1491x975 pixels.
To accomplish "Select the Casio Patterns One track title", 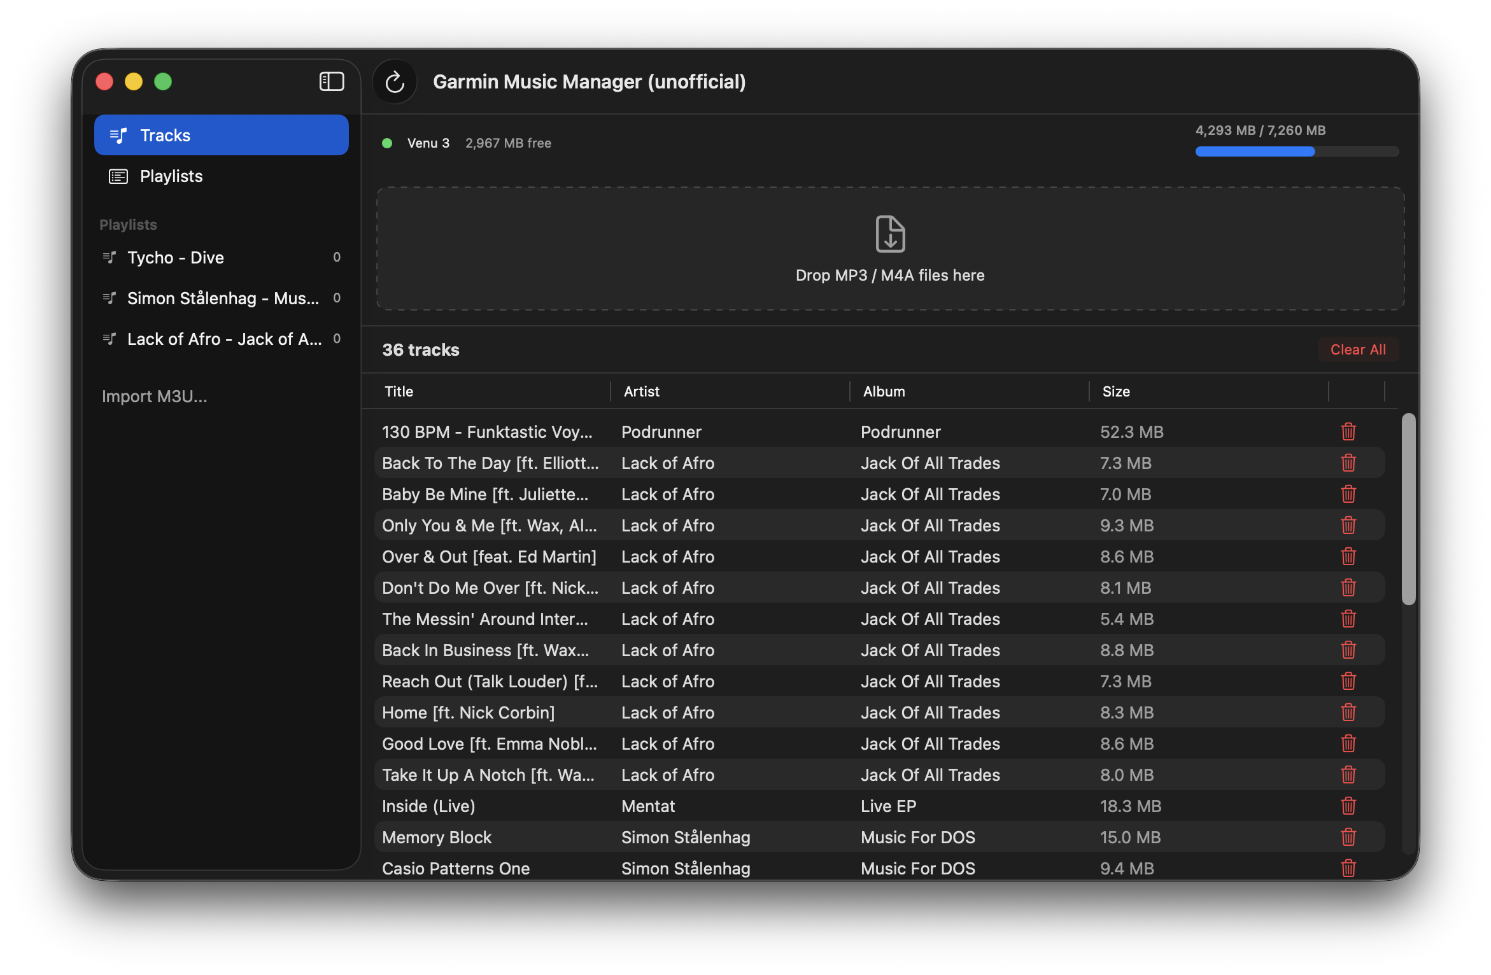I will click(456, 868).
